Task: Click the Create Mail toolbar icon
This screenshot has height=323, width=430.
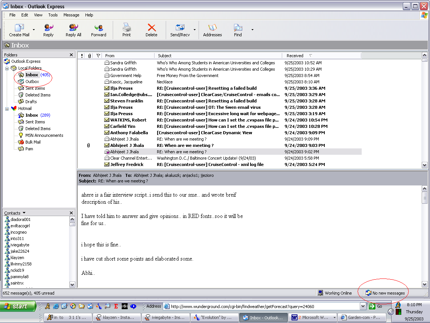Action: pos(19,30)
